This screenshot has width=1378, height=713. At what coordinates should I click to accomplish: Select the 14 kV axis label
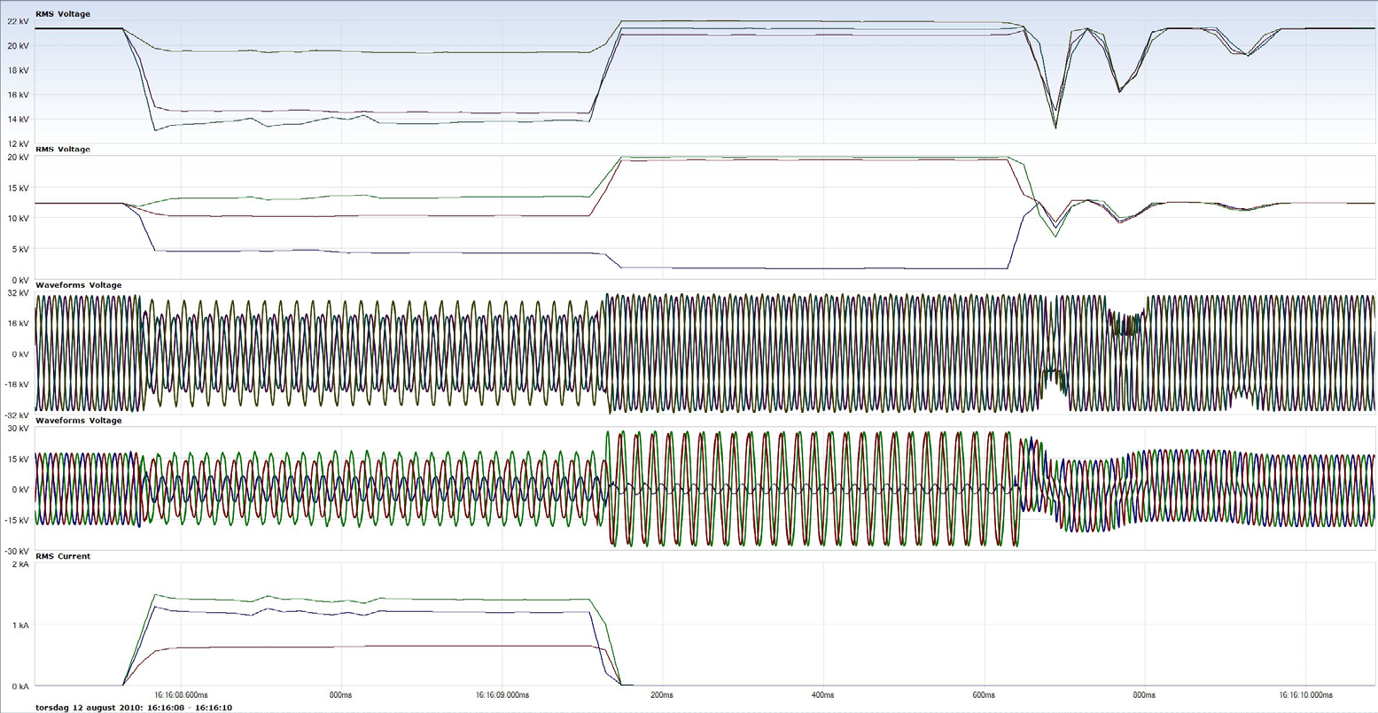(x=18, y=119)
